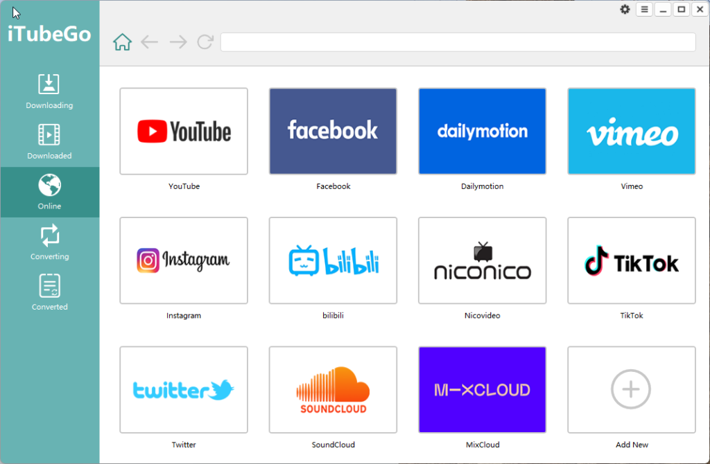The image size is (710, 464).
Task: Click the URL address input field
Action: pyautogui.click(x=458, y=42)
